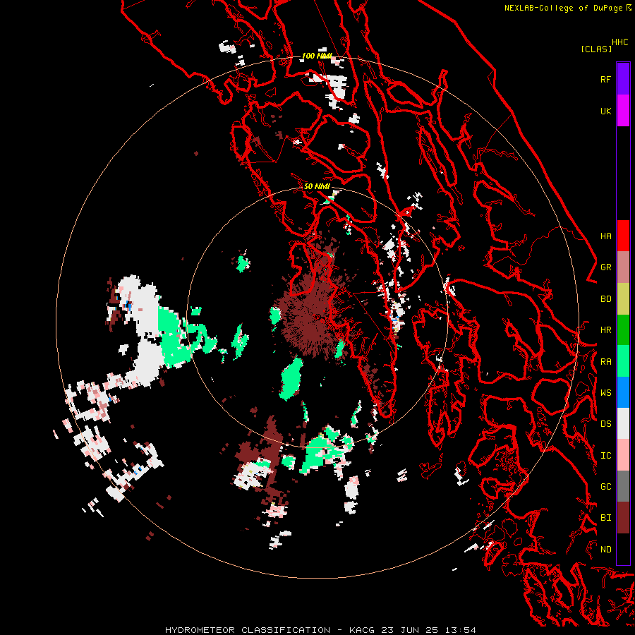Viewport: 635px width, 635px height.
Task: Click the 13:54 timestamp
Action: tap(462, 630)
